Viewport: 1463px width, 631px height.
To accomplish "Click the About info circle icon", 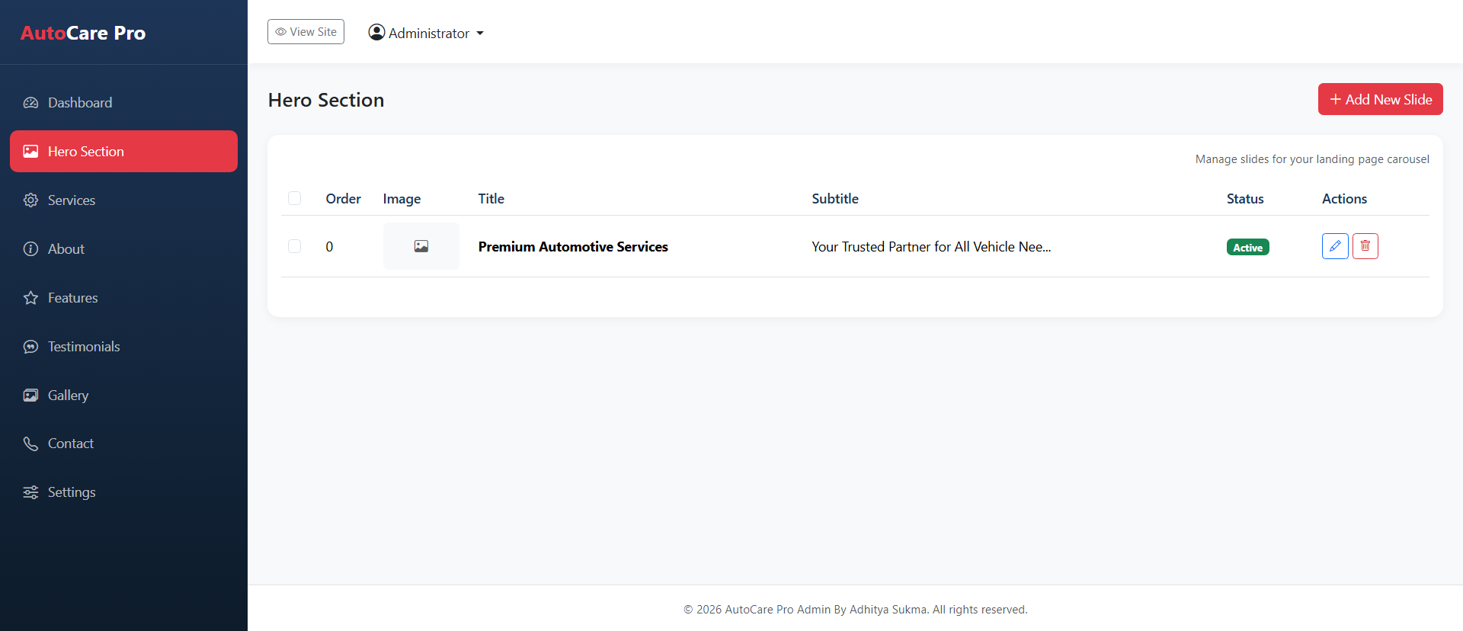I will [x=30, y=249].
